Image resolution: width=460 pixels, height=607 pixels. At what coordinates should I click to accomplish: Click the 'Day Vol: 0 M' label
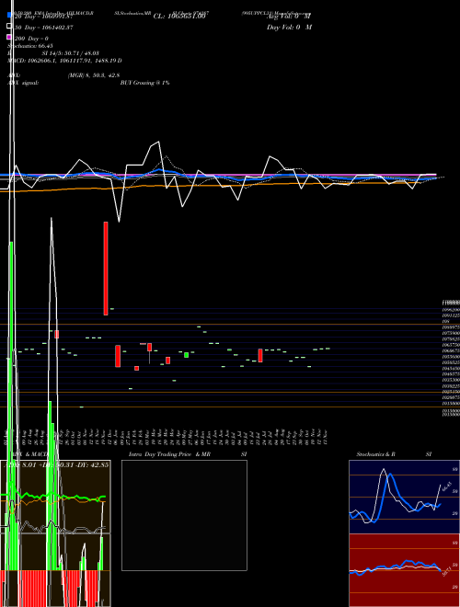289,27
